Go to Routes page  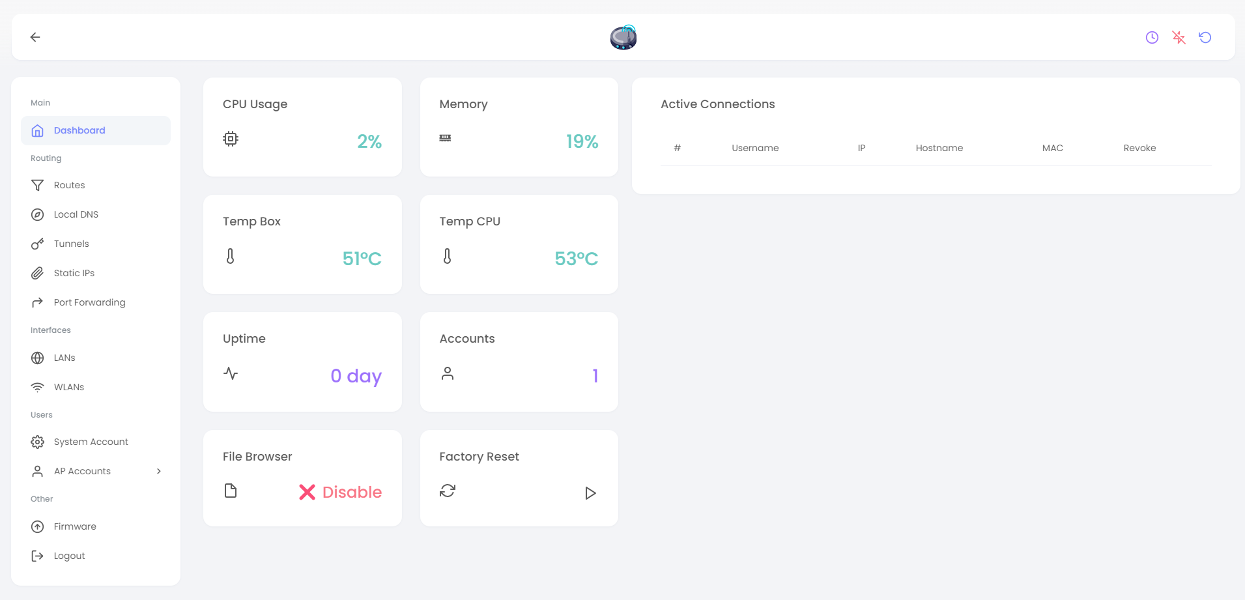click(x=69, y=185)
